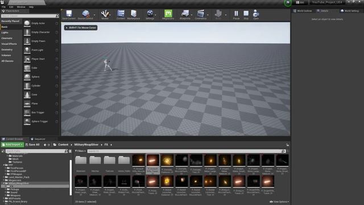Select the Sphere Trigger icon
Screen dimensions: 364x205
[27, 121]
